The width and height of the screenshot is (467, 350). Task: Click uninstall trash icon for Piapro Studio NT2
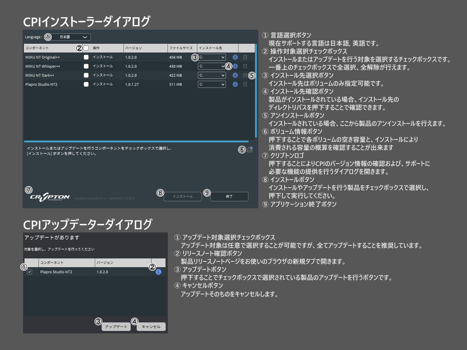pyautogui.click(x=245, y=84)
